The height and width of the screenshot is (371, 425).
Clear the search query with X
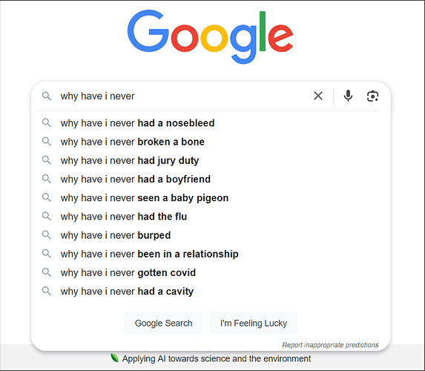click(x=318, y=96)
